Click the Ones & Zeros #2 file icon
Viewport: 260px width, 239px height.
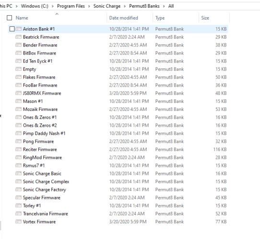pos(18,125)
